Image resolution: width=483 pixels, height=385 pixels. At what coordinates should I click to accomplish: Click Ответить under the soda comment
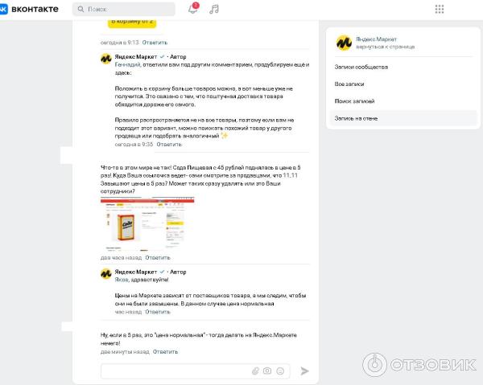click(158, 257)
